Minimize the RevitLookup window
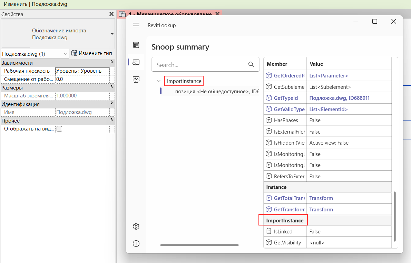 (356, 21)
